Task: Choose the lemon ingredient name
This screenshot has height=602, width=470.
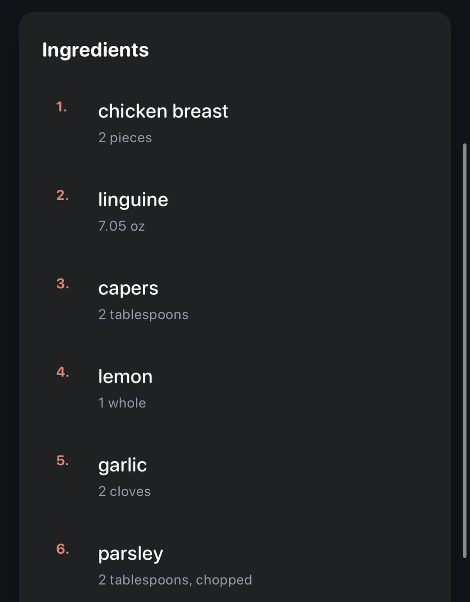Action: click(x=125, y=377)
